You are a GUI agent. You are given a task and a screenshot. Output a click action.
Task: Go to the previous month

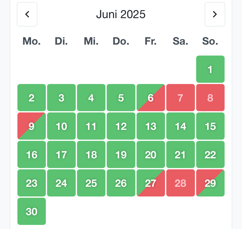(x=27, y=14)
